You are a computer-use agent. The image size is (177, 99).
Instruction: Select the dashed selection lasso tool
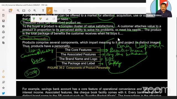pyautogui.click(x=54, y=19)
